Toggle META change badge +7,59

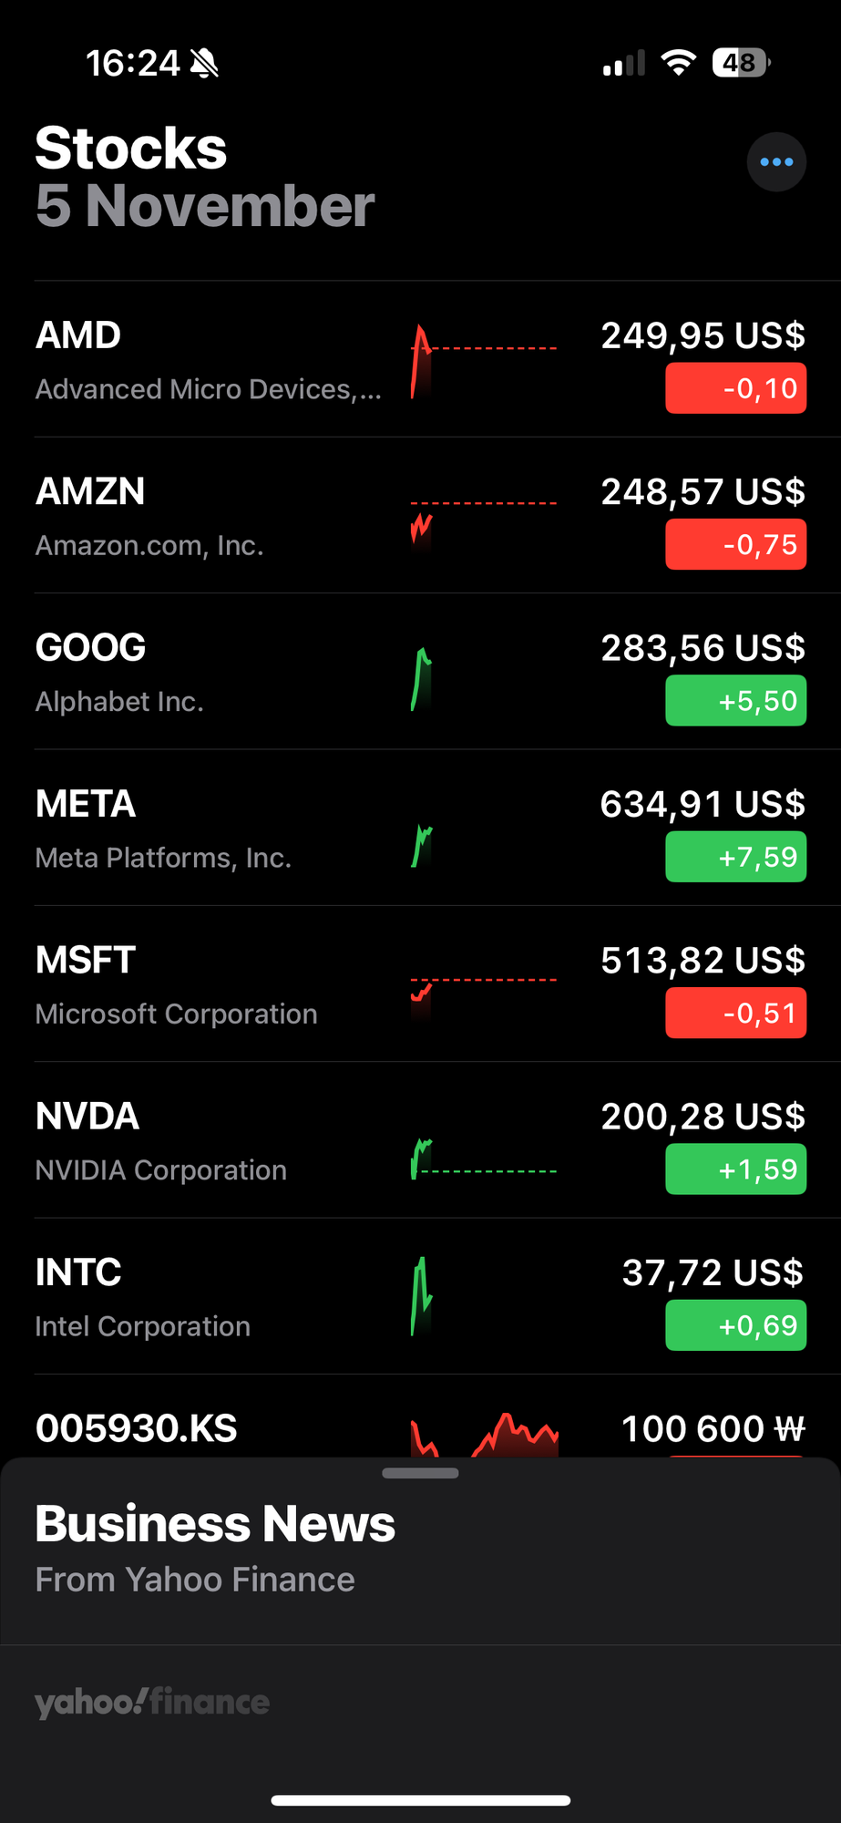(x=735, y=857)
